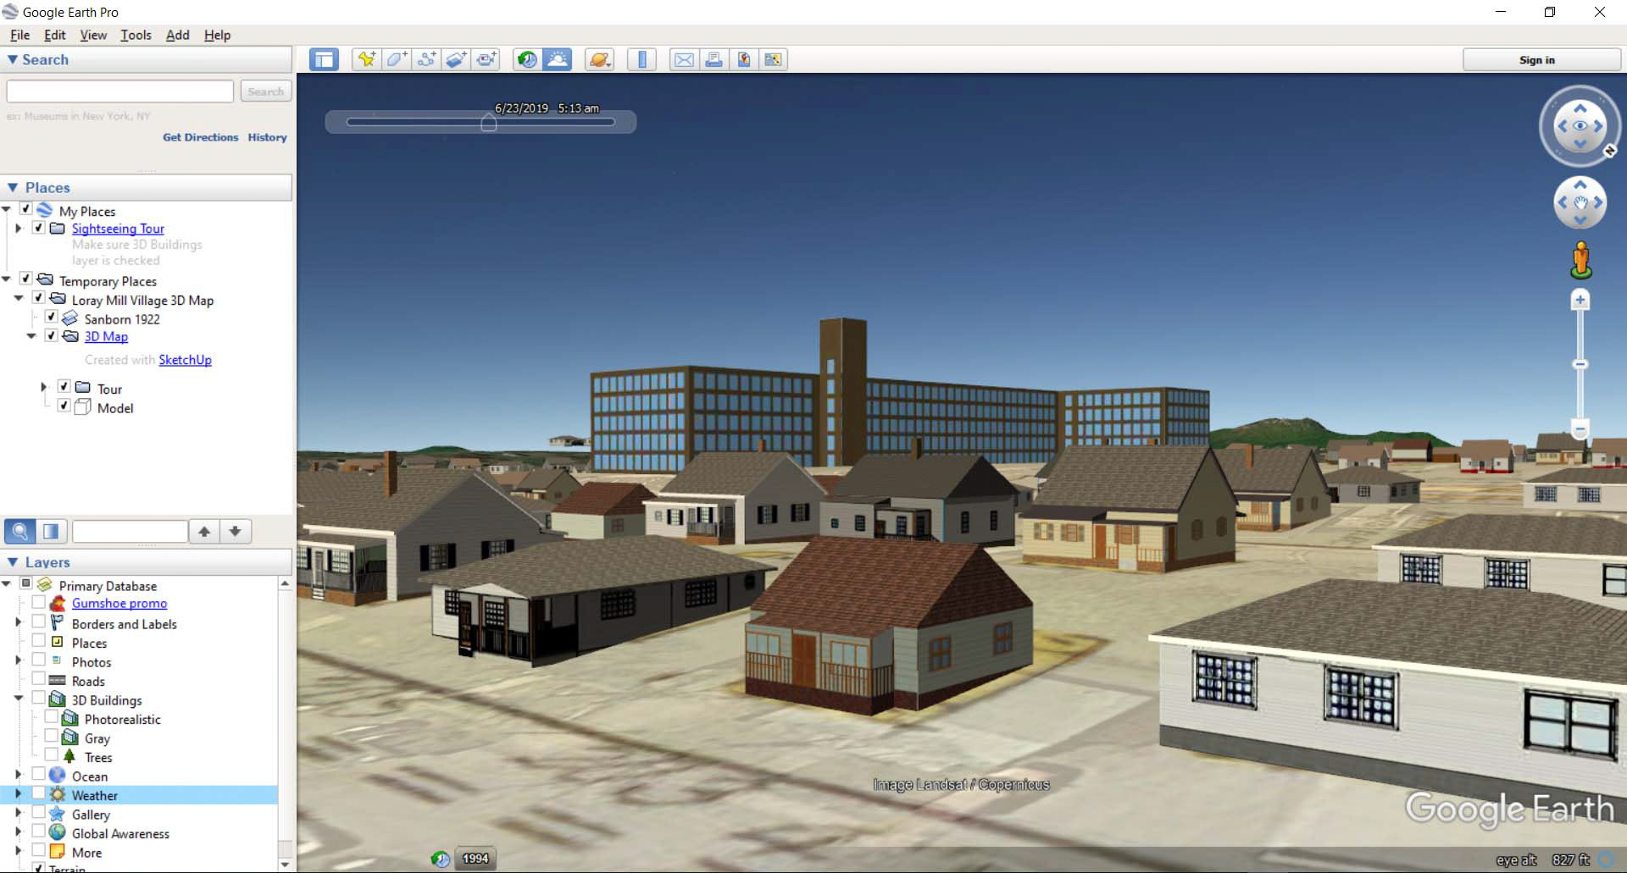Screen dimensions: 1627x873
Task: Add a placemark with the pushpin icon
Action: pyautogui.click(x=366, y=59)
